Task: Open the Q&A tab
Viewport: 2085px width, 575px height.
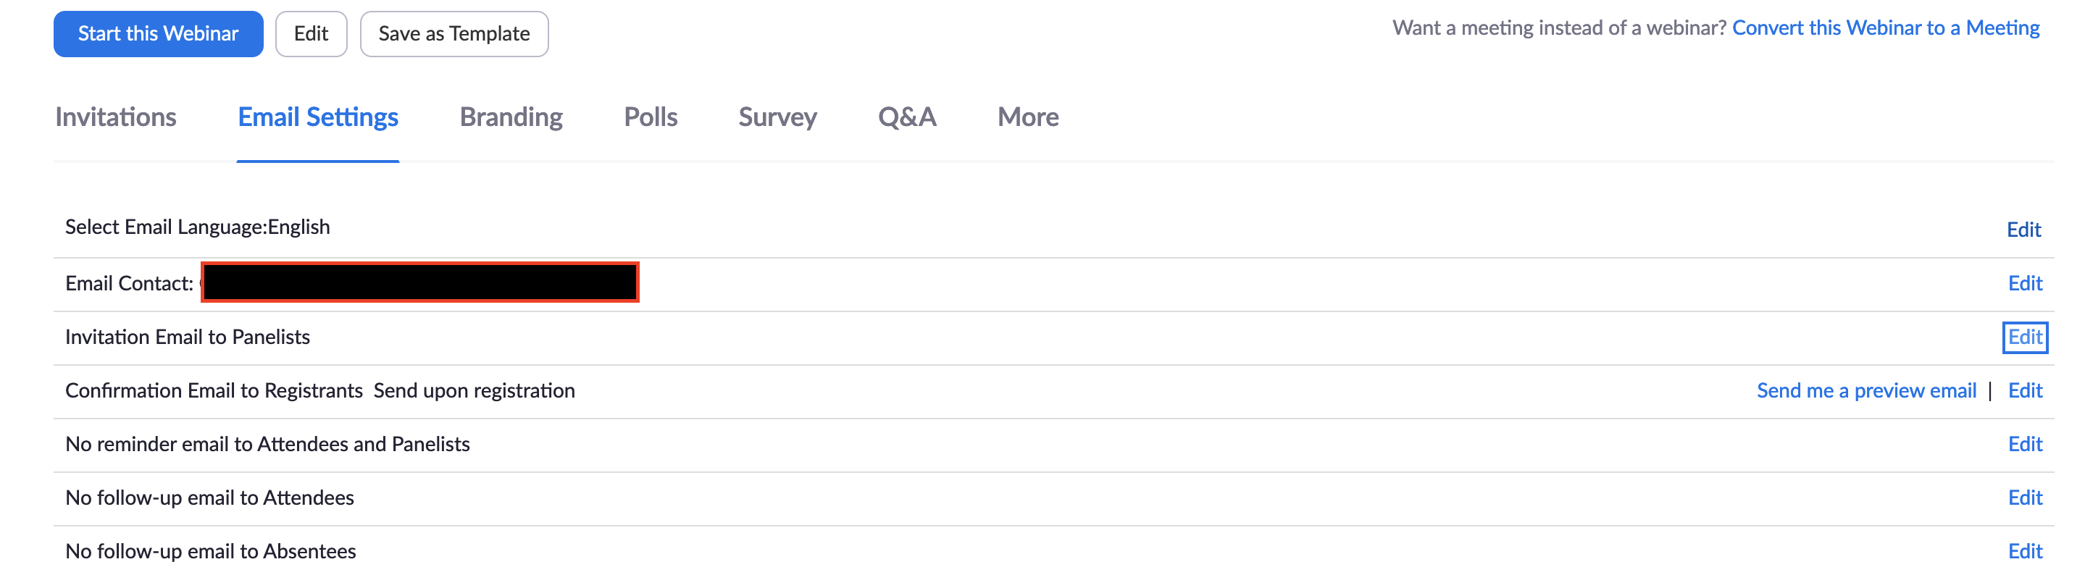Action: tap(906, 117)
